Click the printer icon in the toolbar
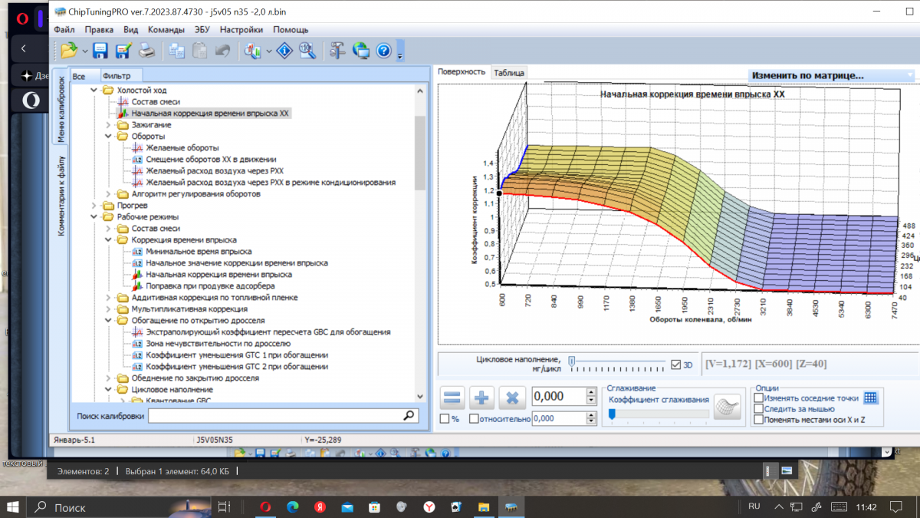 [146, 51]
